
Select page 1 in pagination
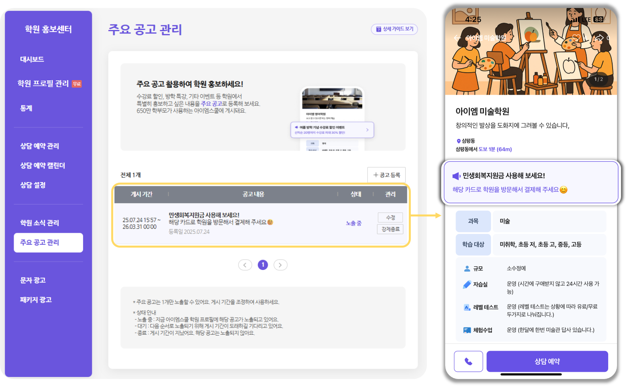[x=263, y=265]
